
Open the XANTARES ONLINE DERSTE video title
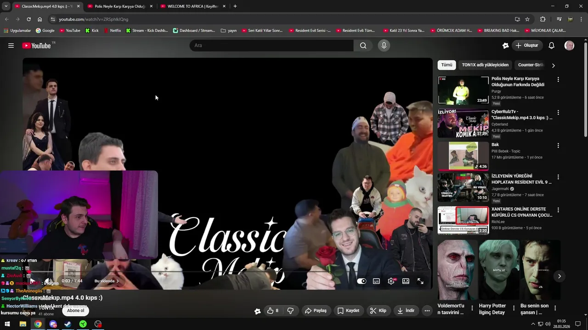(x=521, y=212)
